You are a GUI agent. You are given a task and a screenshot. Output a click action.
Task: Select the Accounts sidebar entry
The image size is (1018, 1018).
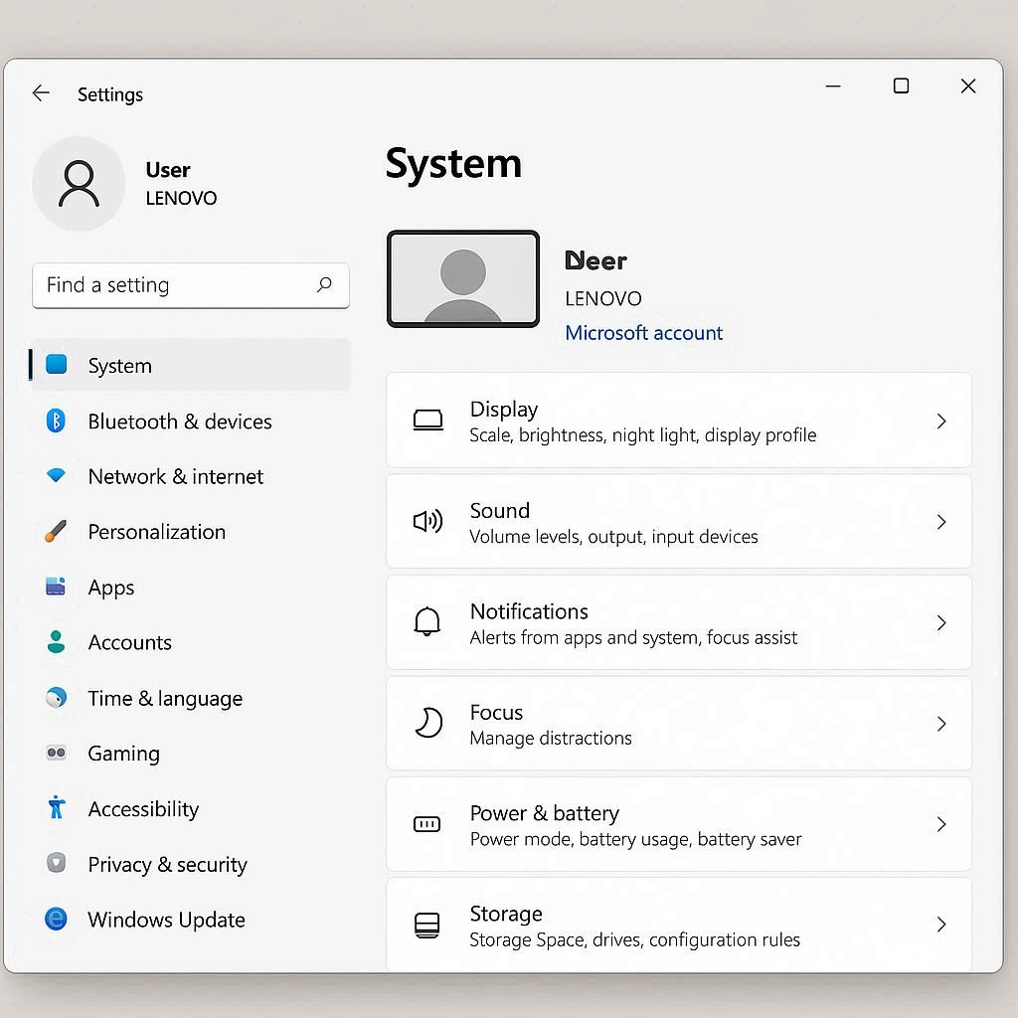coord(129,643)
